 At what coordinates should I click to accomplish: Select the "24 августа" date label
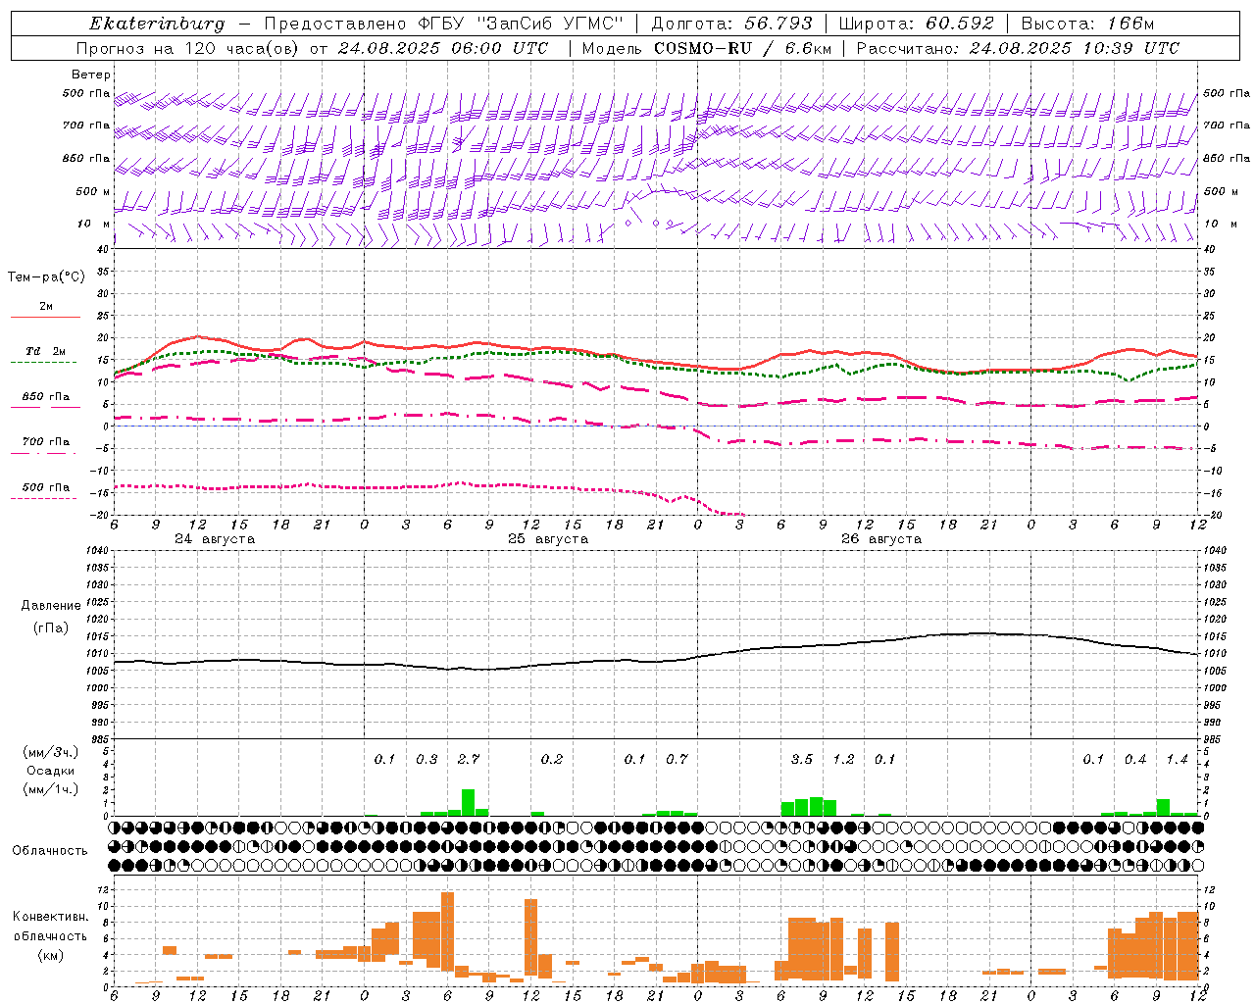[x=215, y=539]
